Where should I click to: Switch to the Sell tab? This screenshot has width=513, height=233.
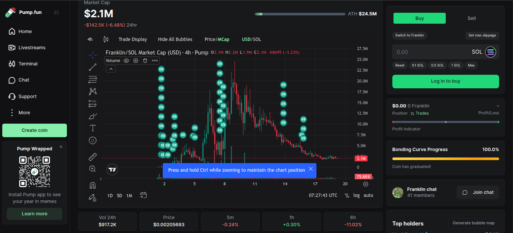471,18
